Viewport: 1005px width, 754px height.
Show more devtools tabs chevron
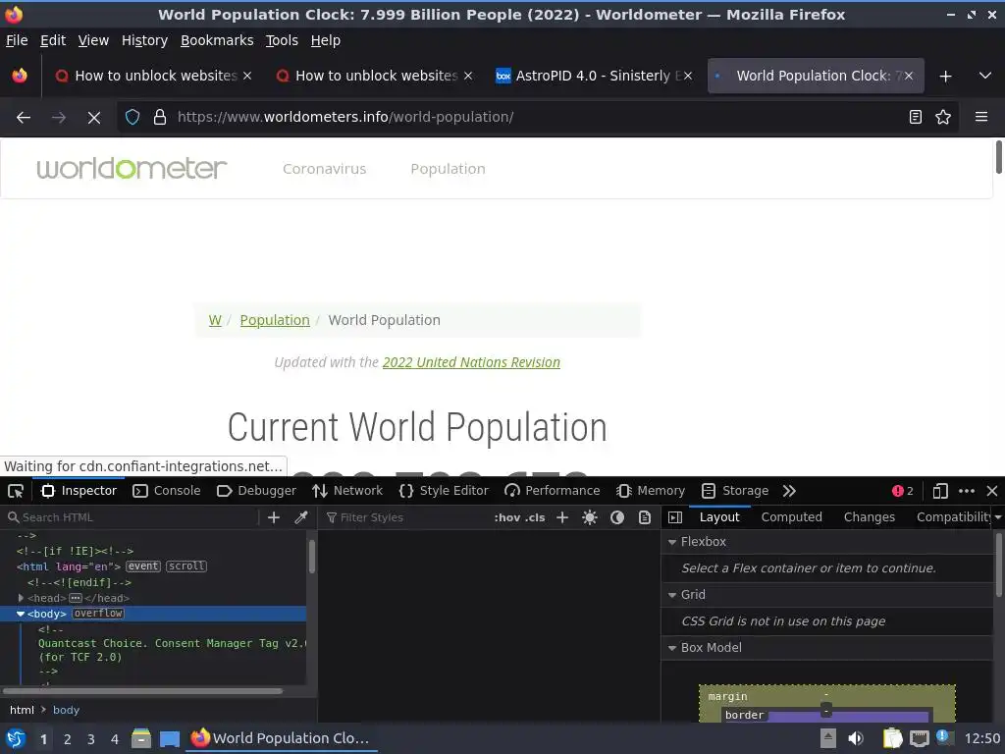pos(789,491)
